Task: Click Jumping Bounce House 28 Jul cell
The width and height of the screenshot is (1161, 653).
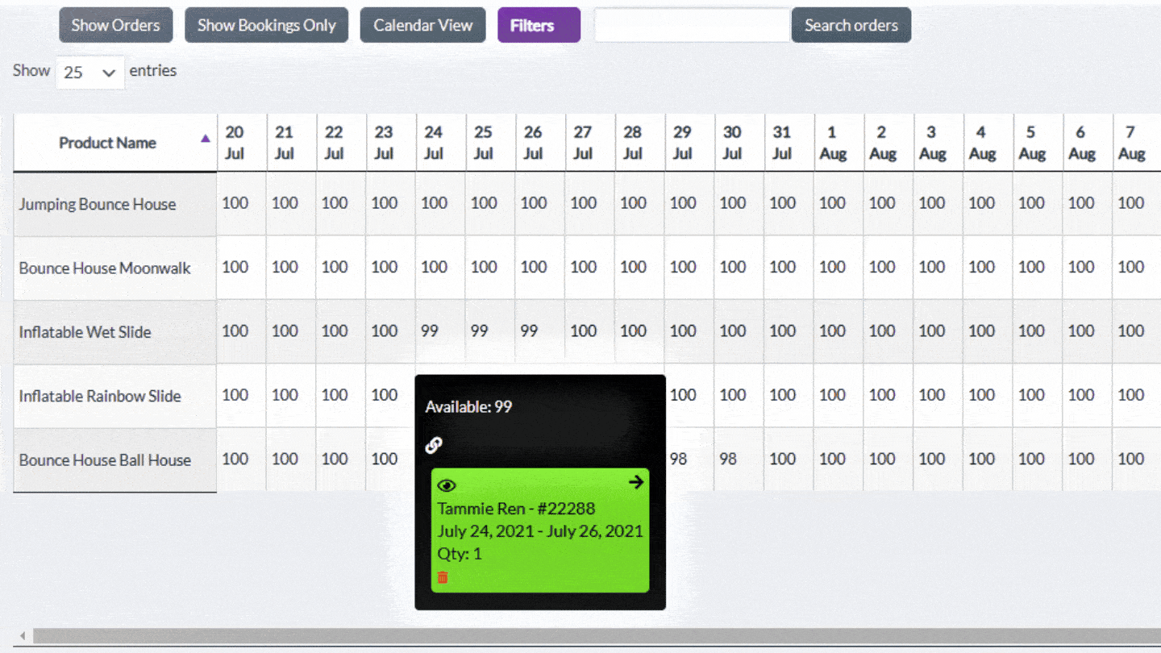Action: (x=640, y=204)
